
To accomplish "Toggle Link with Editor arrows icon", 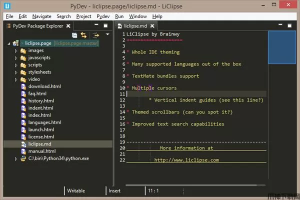I will coord(83,35).
